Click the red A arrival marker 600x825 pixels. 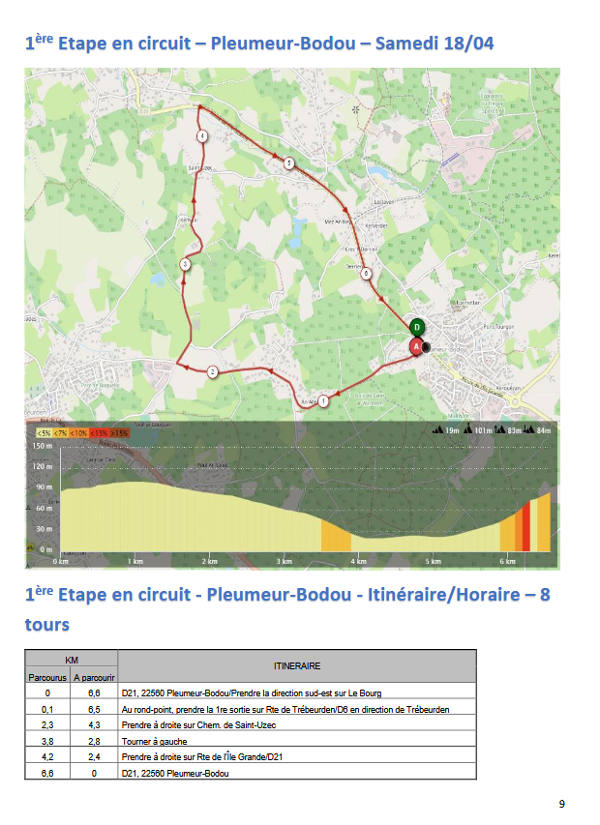[x=417, y=346]
